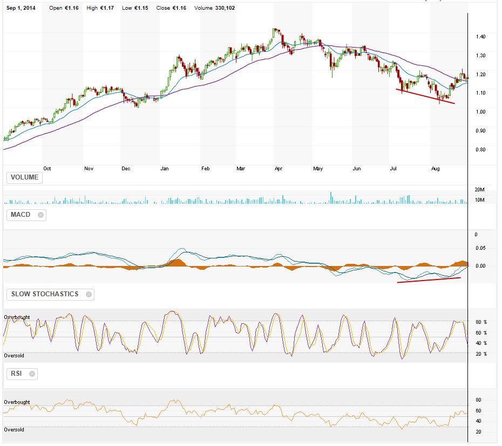Click the 80 % stochastics axis label
The width and height of the screenshot is (502, 446).
481,322
